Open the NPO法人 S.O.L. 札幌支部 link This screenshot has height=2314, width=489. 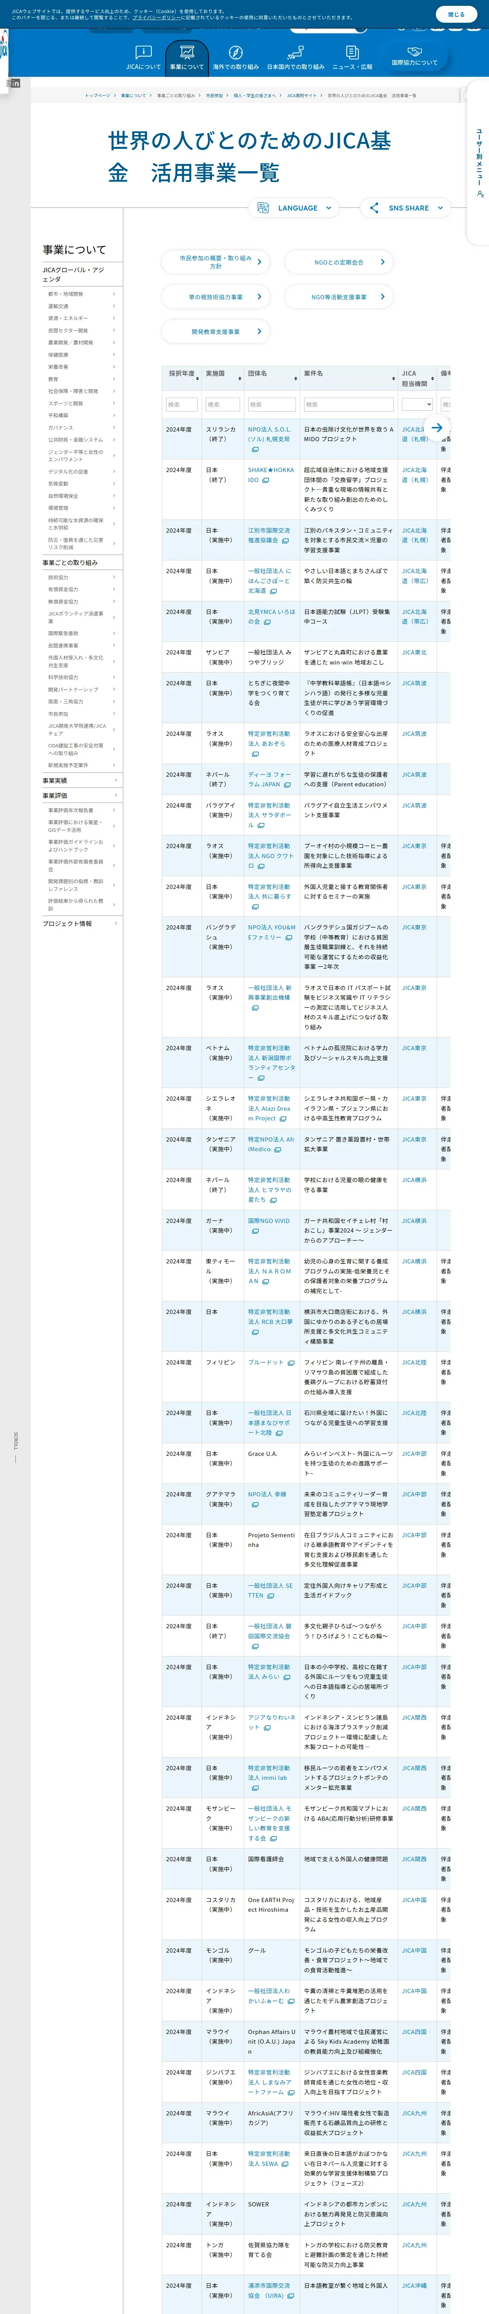click(x=269, y=434)
